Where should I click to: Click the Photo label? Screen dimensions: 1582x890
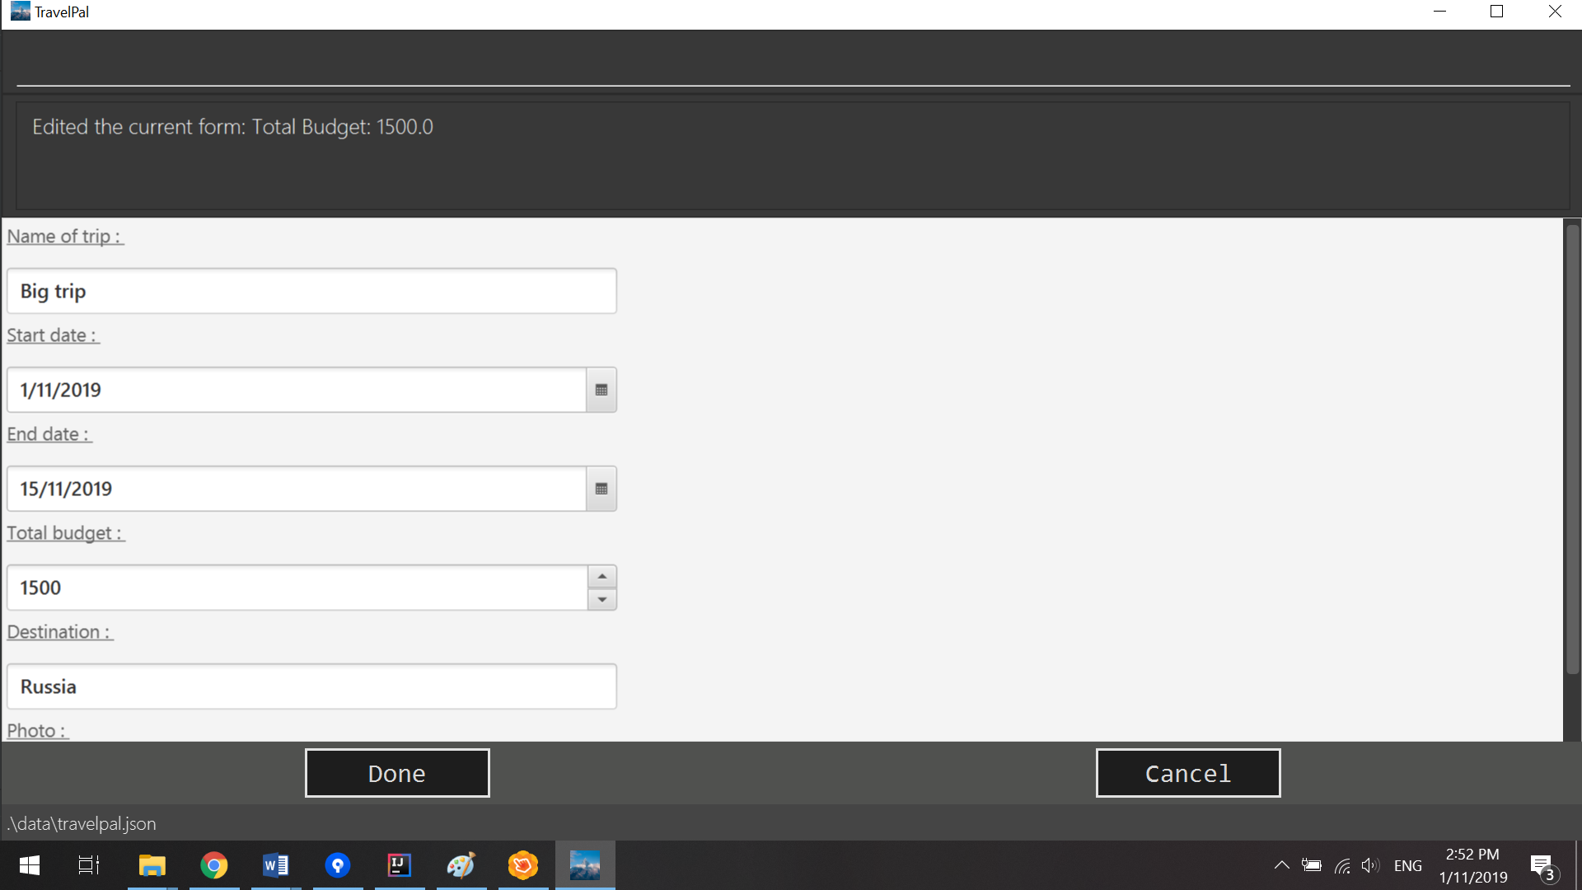coord(37,731)
